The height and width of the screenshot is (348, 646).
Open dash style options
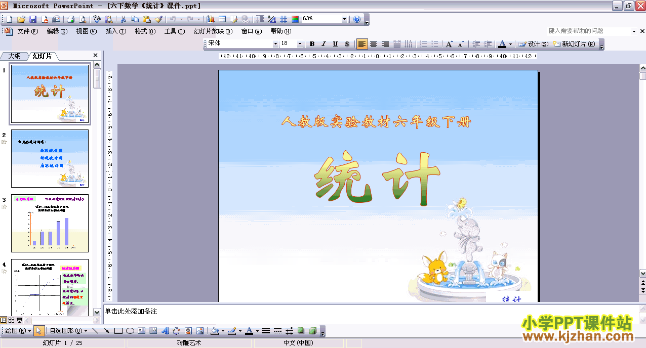click(x=277, y=331)
